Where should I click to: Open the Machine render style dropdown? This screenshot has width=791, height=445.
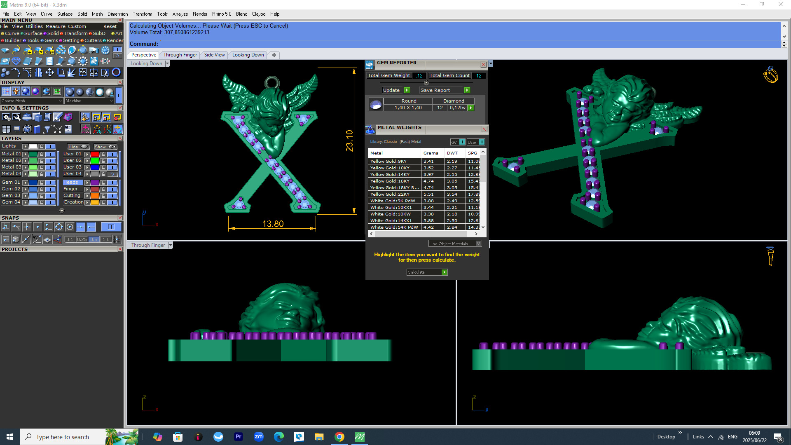[x=111, y=101]
